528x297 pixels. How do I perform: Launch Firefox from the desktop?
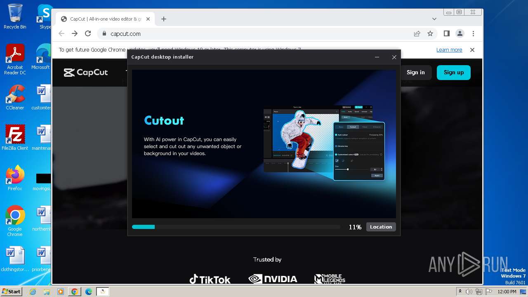click(15, 178)
